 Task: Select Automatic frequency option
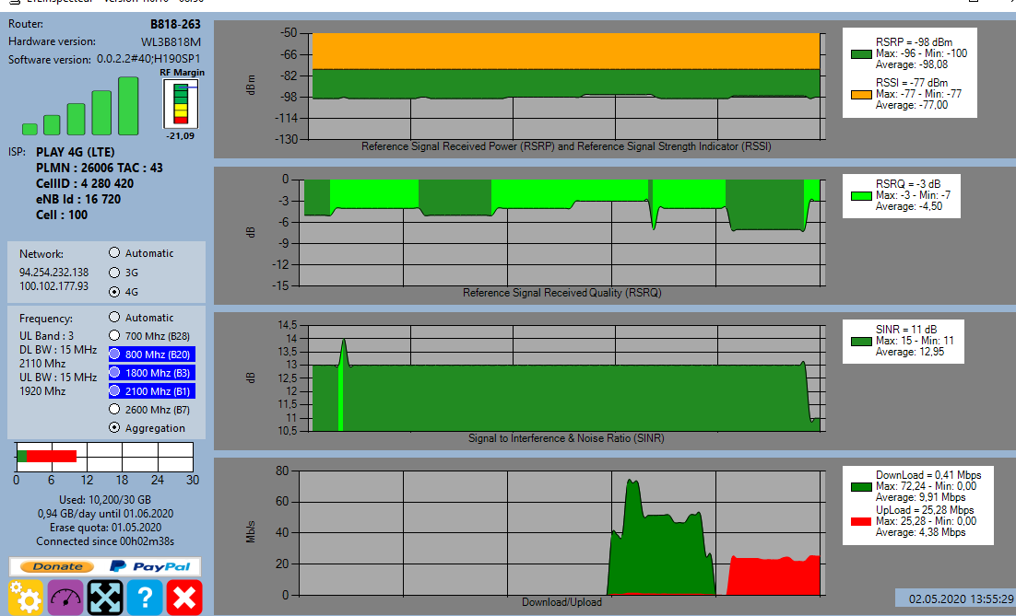(x=114, y=317)
